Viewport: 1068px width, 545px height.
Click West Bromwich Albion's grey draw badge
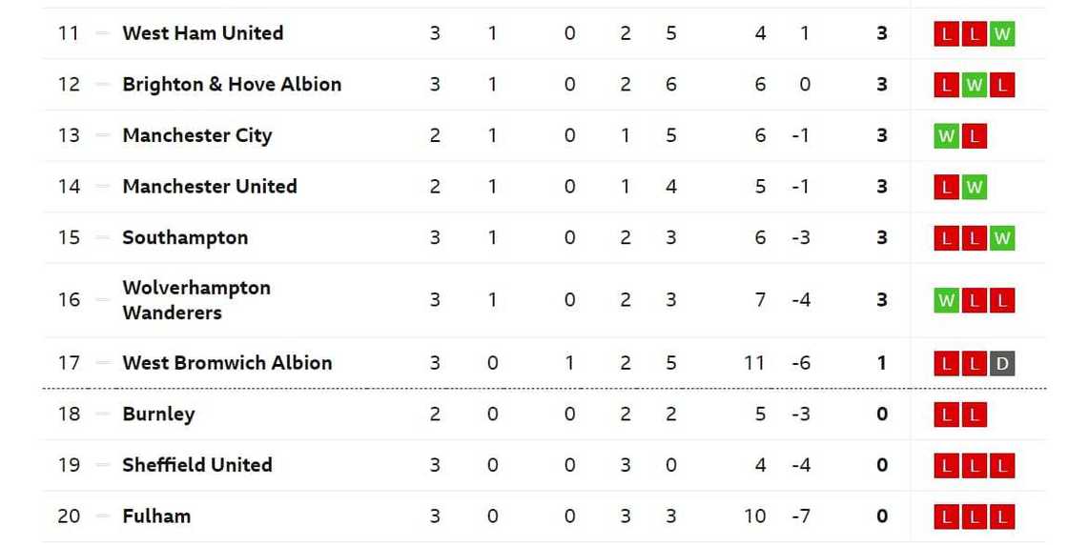pos(1001,363)
